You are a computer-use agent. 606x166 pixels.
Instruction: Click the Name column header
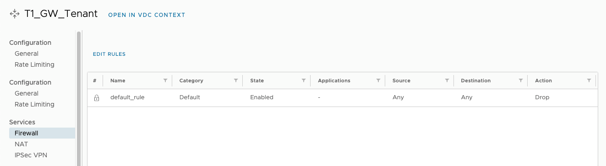tap(118, 80)
